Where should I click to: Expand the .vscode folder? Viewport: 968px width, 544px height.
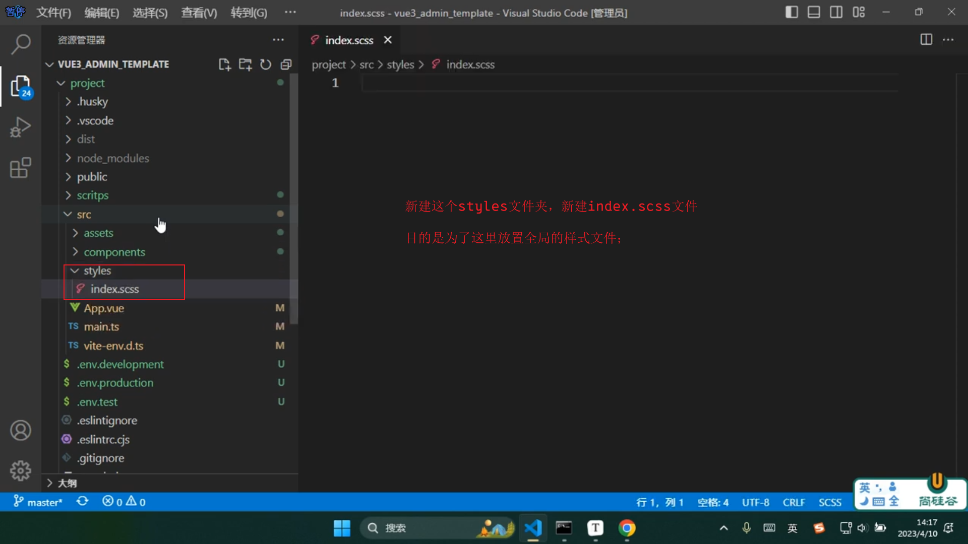pos(95,121)
